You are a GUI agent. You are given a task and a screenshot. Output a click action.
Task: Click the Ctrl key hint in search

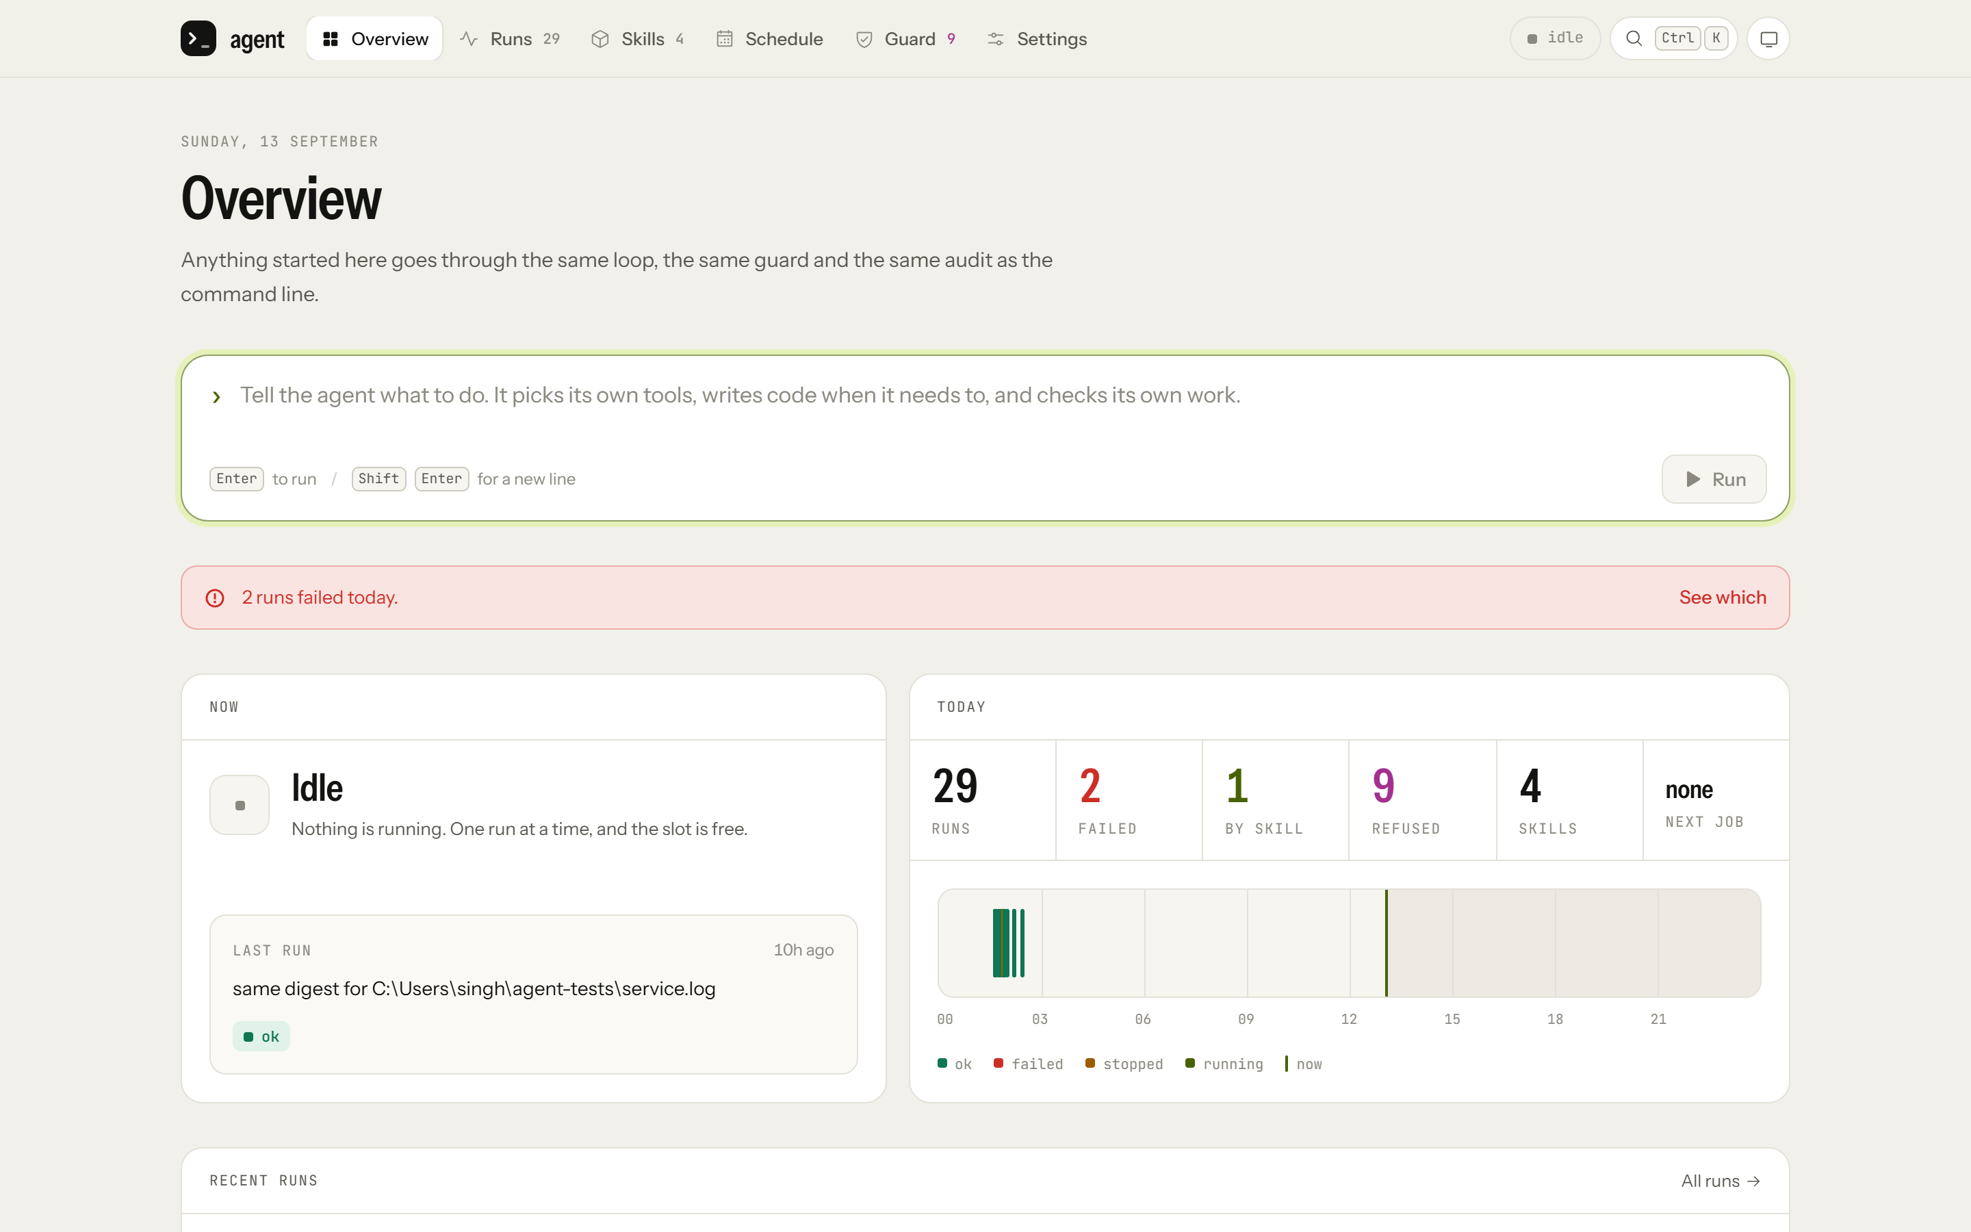tap(1677, 38)
